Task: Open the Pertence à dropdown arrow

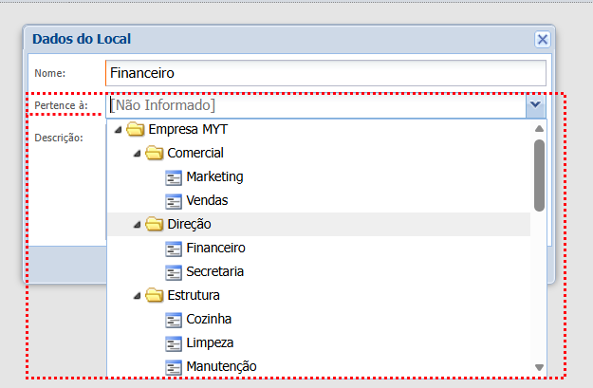Action: [x=535, y=104]
